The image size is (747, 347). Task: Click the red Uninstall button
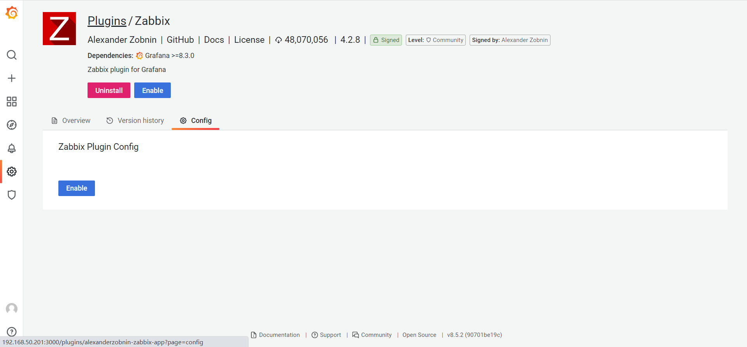(109, 90)
